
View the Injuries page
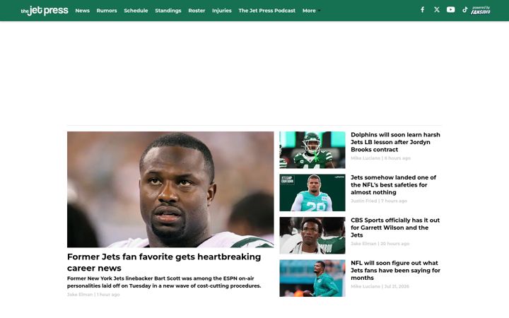(x=222, y=11)
